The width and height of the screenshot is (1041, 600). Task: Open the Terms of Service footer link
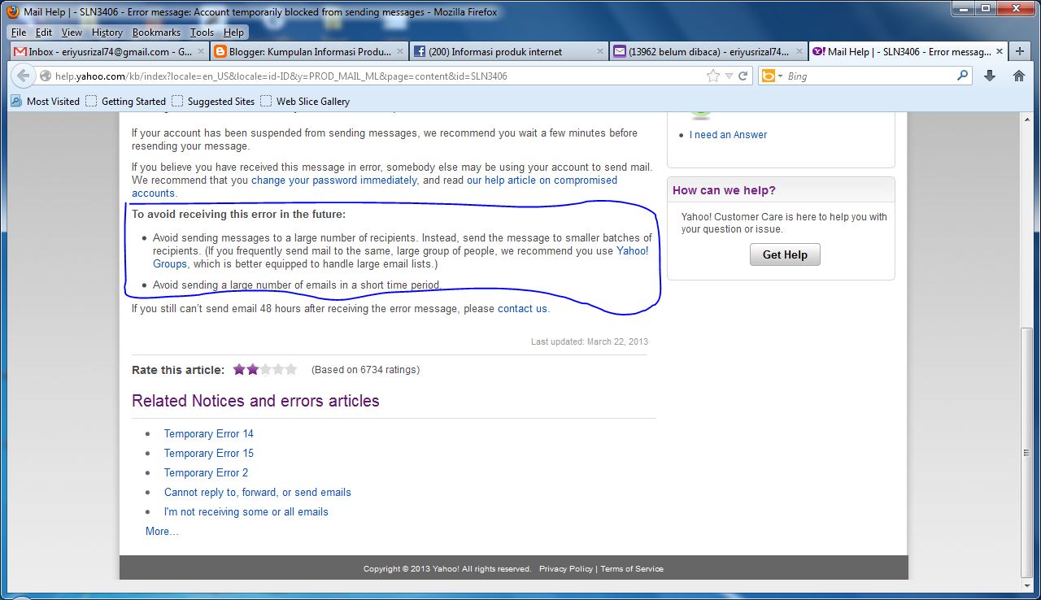pos(632,569)
